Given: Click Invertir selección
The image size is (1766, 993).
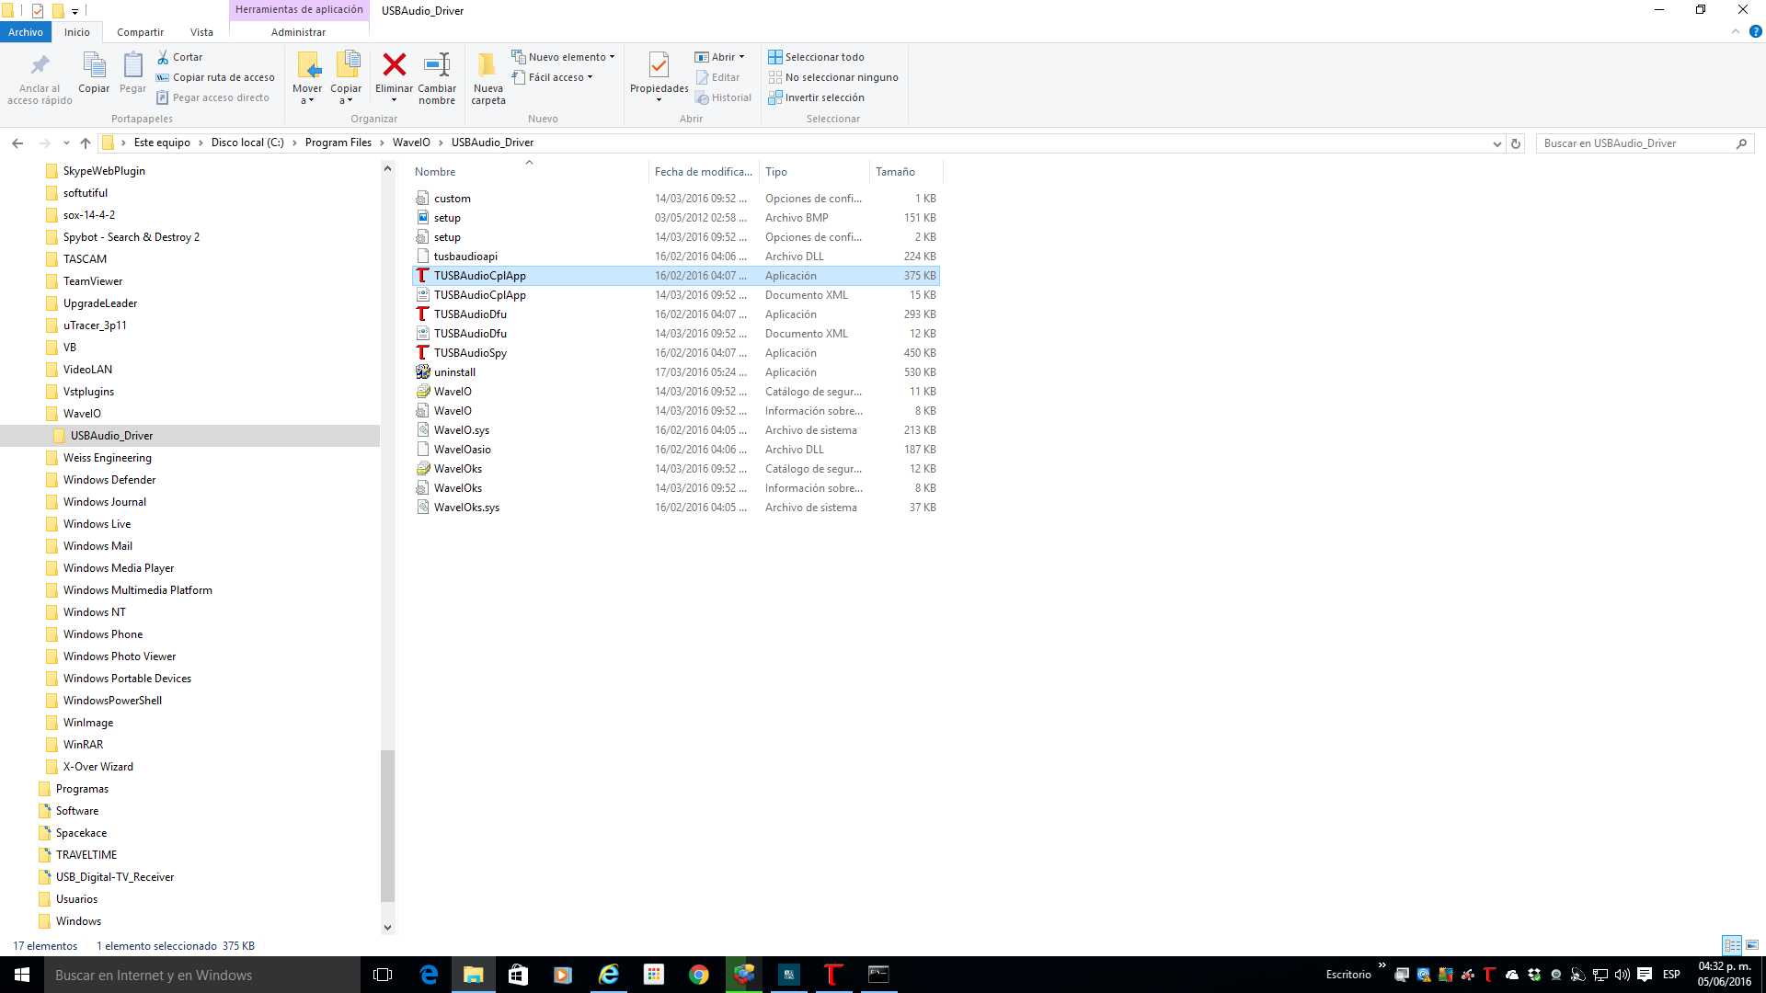Looking at the screenshot, I should [x=817, y=97].
